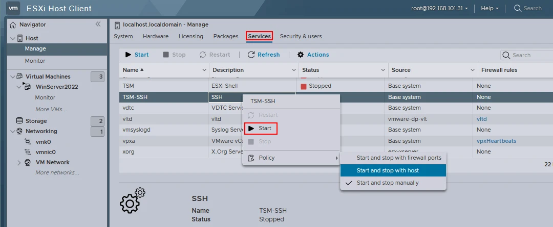Click the VMware vm logo icon
Viewport: 553px width, 227px height.
(14, 8)
